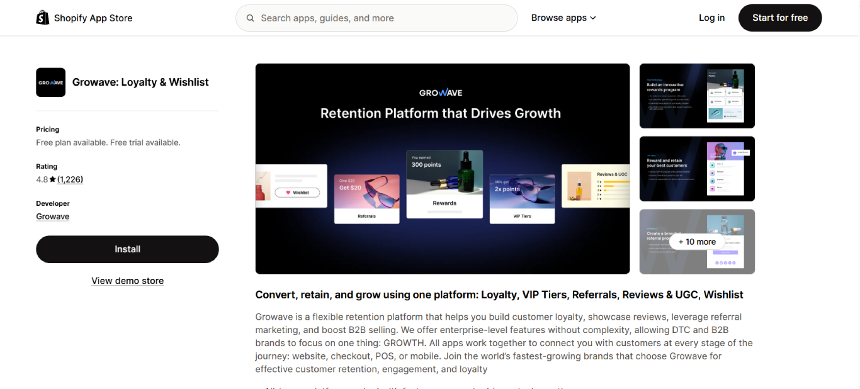Open the Log in page
860x389 pixels.
[x=711, y=18]
